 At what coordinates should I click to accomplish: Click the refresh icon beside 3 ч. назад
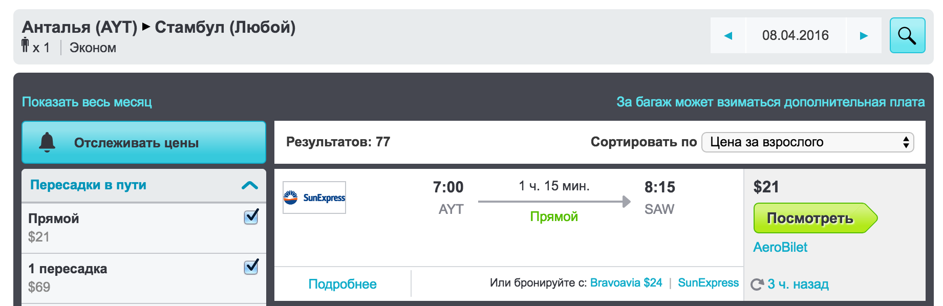coord(757,285)
